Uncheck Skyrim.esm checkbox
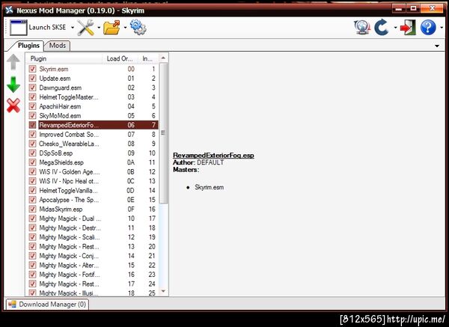 click(32, 69)
